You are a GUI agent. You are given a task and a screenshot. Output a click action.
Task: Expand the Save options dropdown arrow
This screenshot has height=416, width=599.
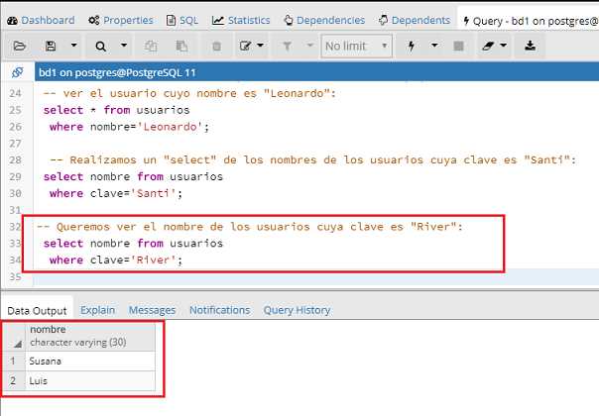click(74, 46)
